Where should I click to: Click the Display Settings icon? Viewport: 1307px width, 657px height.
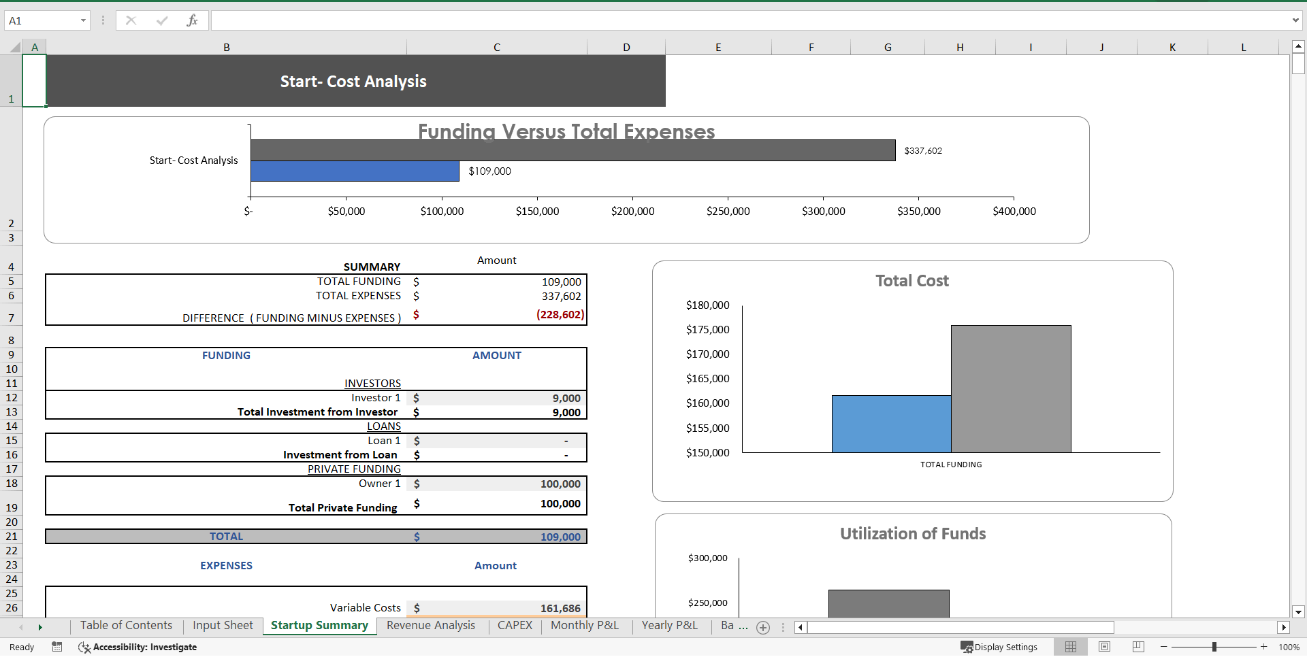pyautogui.click(x=999, y=647)
